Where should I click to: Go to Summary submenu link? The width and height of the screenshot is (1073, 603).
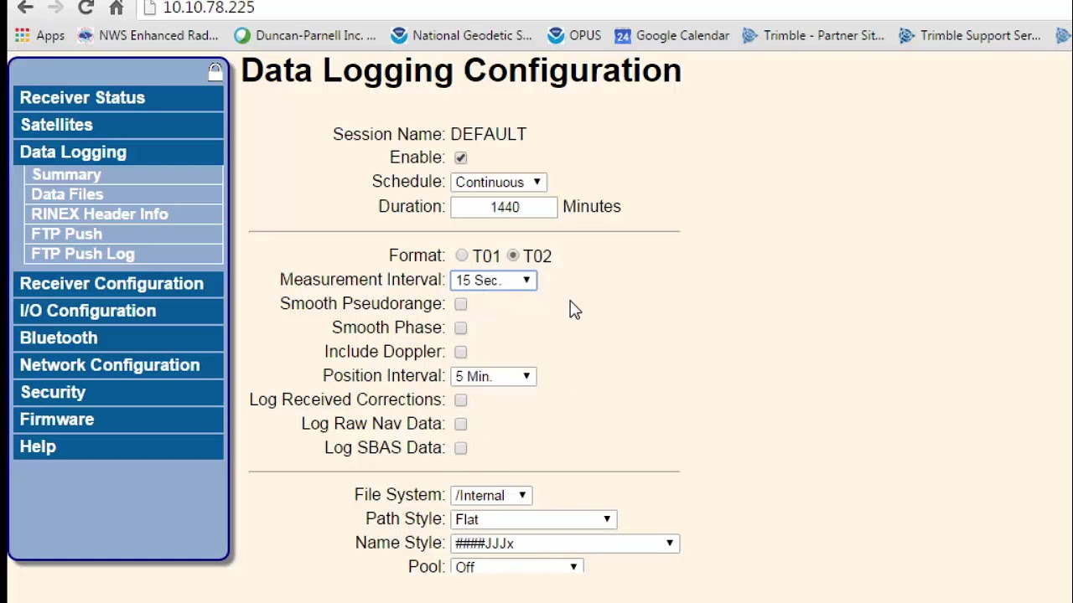125,175
